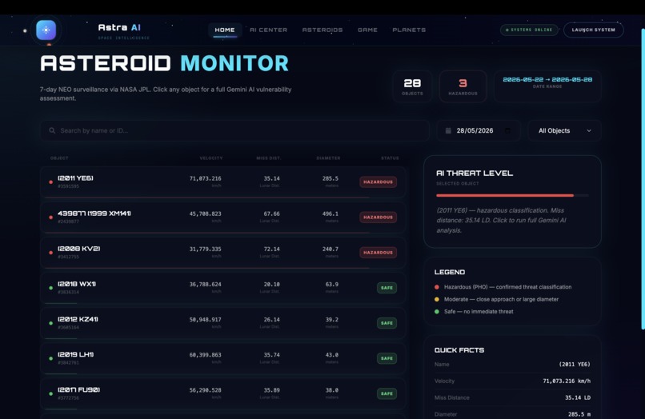The height and width of the screenshot is (419, 645).
Task: Click the HAZARDOUS badge for (2011 YE6)
Action: (378, 182)
